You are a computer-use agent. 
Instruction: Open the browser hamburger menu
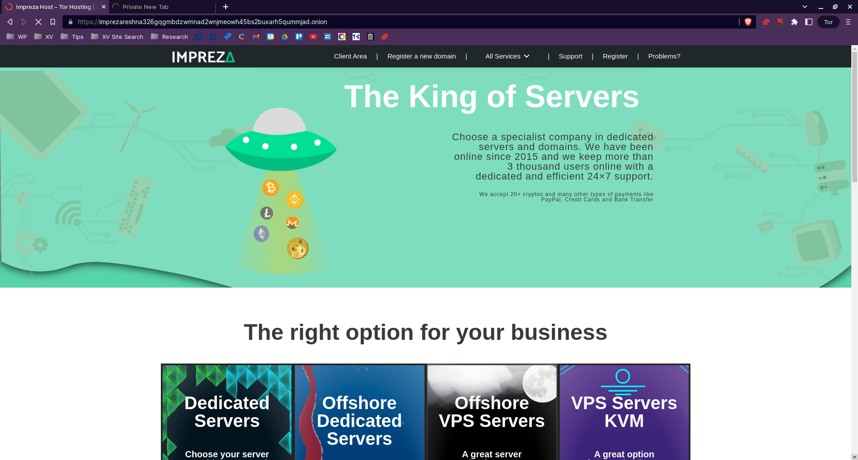pos(848,21)
